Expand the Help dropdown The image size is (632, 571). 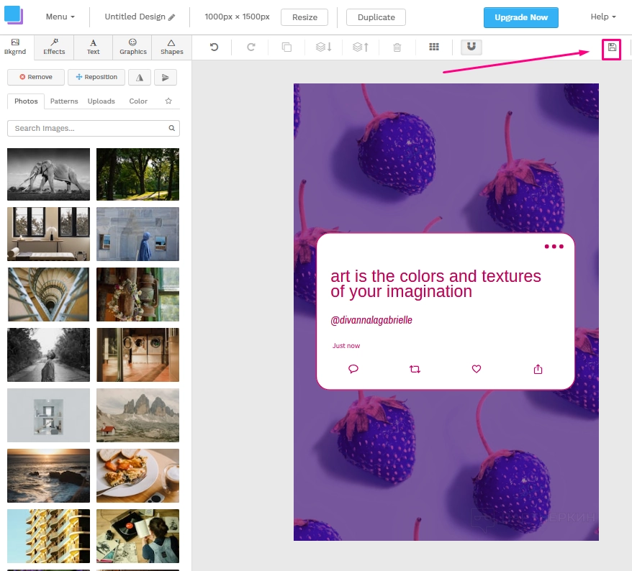[x=603, y=17]
